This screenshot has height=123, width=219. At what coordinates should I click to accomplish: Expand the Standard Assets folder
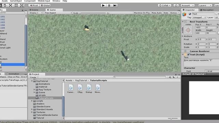click(x=32, y=109)
